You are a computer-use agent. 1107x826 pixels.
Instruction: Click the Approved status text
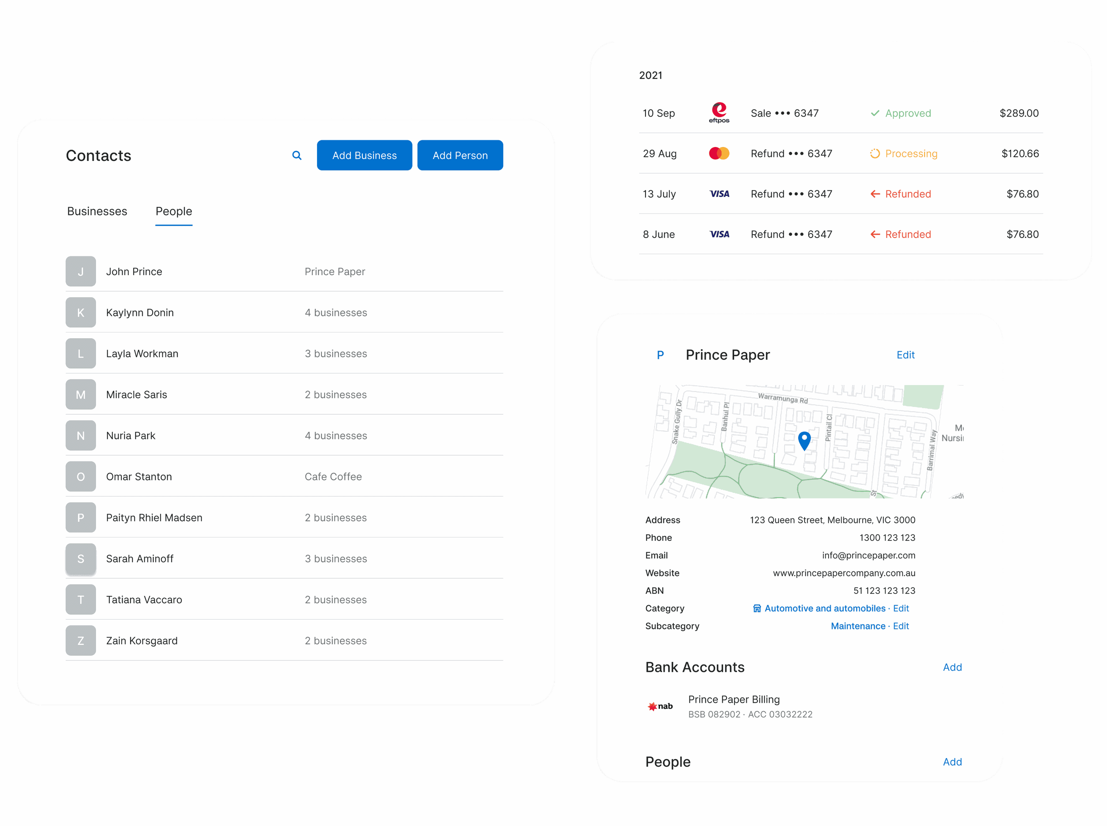(x=908, y=114)
